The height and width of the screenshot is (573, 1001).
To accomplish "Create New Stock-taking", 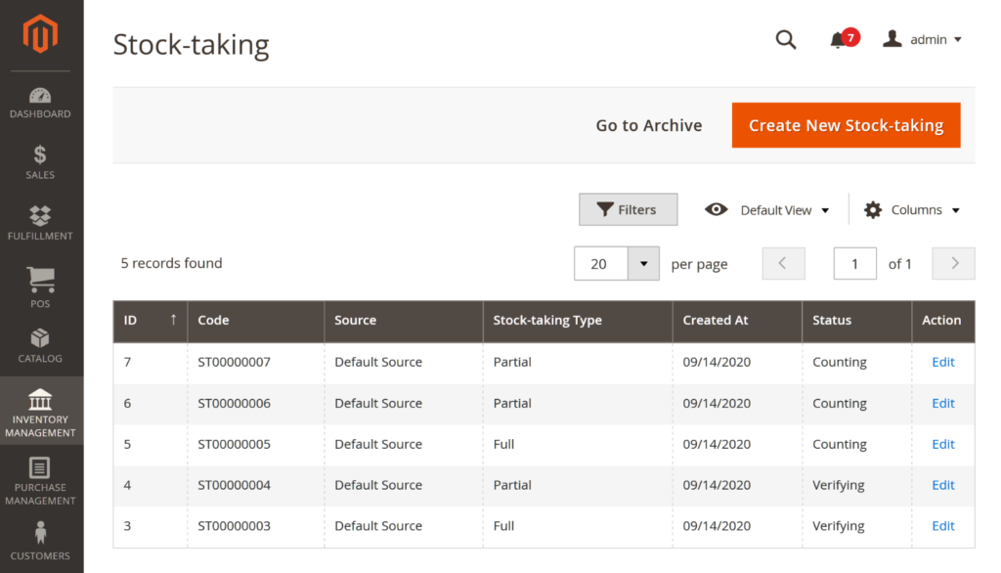I will [x=846, y=125].
